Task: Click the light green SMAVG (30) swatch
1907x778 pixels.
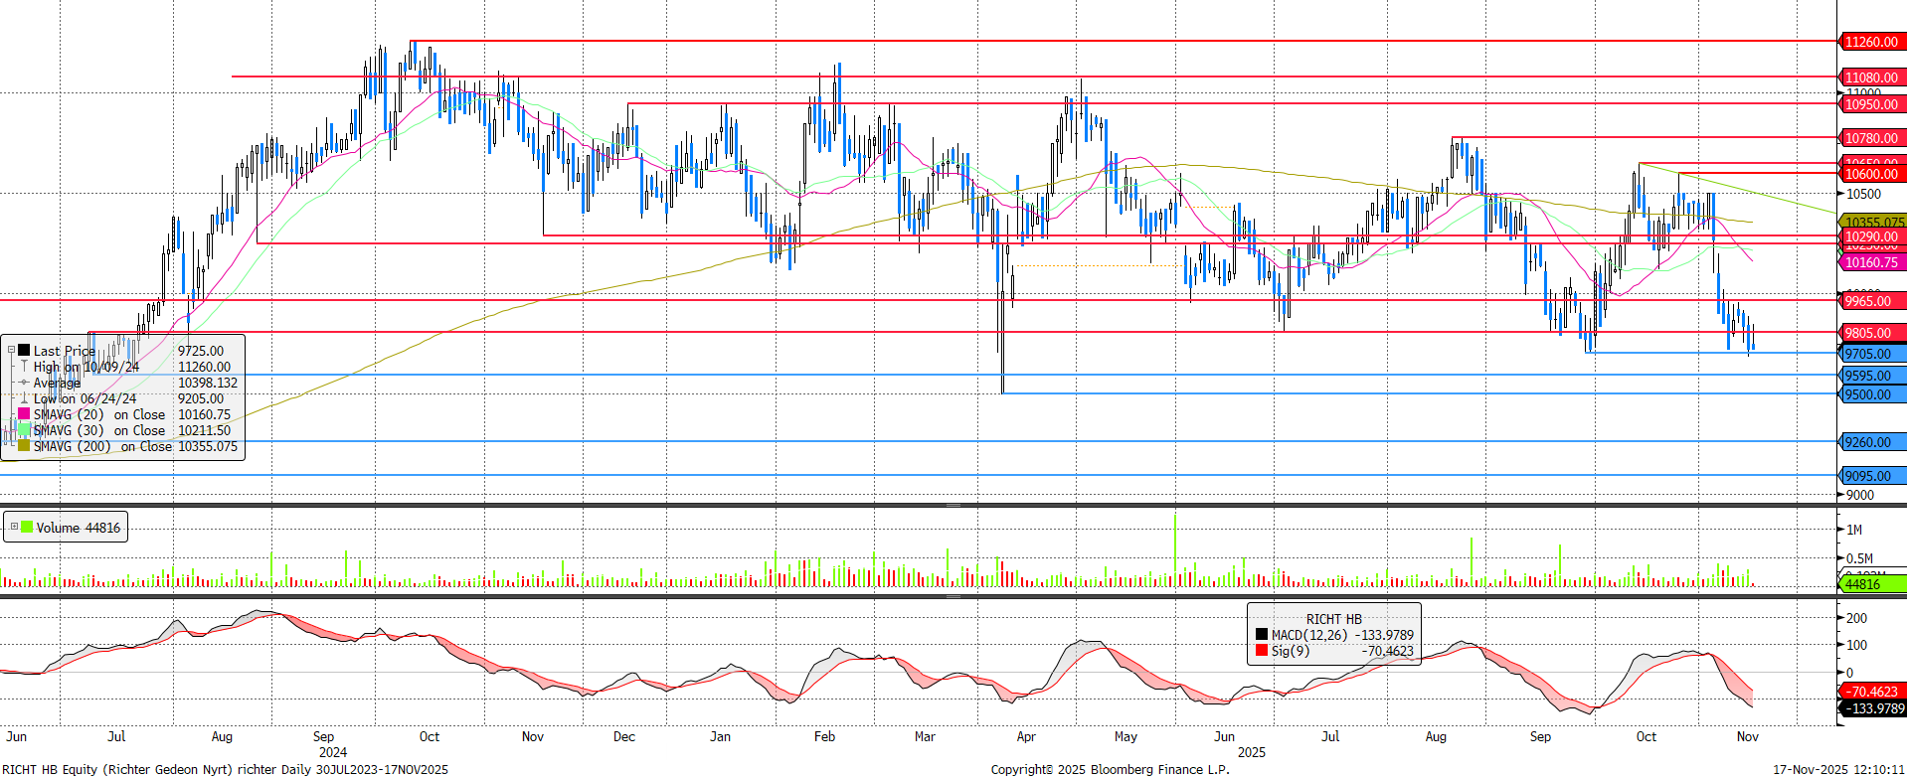Action: [24, 429]
